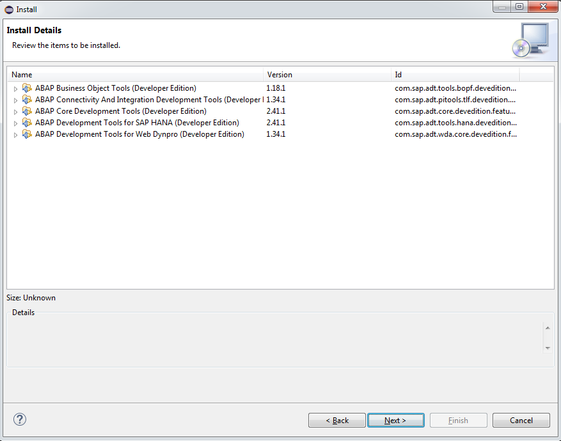Expand ABAP Business Object Tools tree row
The image size is (561, 441).
click(x=15, y=89)
